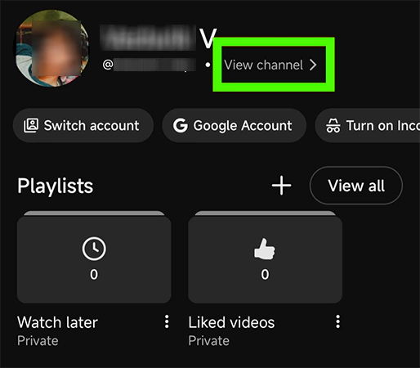Open the Watch later playlist thumbnail
Viewport: 420px width, 368px height.
coord(94,257)
